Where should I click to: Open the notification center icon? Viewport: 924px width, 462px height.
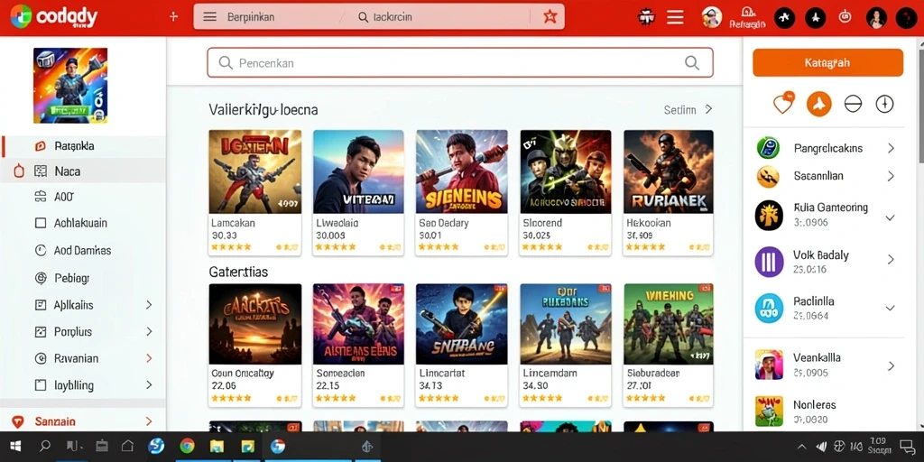coord(908,446)
